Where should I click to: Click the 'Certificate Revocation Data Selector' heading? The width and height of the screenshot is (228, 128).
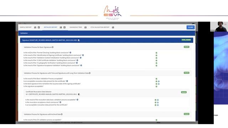pyautogui.click(x=38, y=92)
